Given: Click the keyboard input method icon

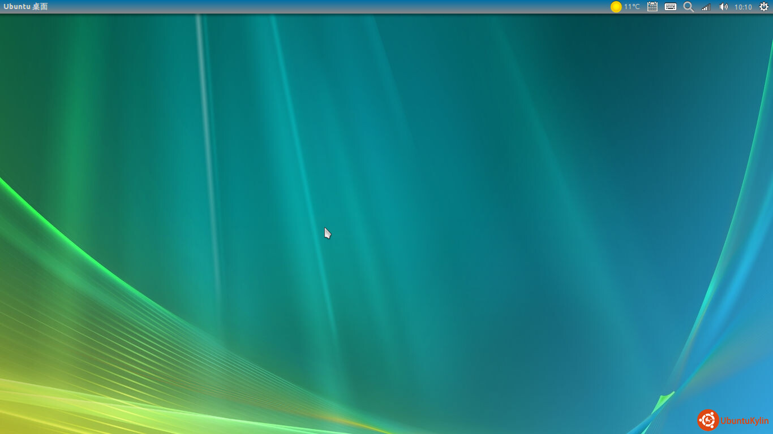Looking at the screenshot, I should (x=671, y=7).
